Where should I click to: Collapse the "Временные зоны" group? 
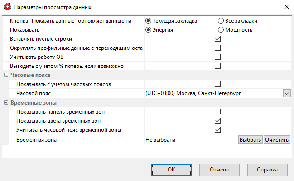point(5,103)
